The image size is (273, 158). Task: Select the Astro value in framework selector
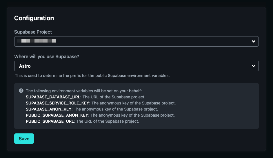tap(25, 66)
